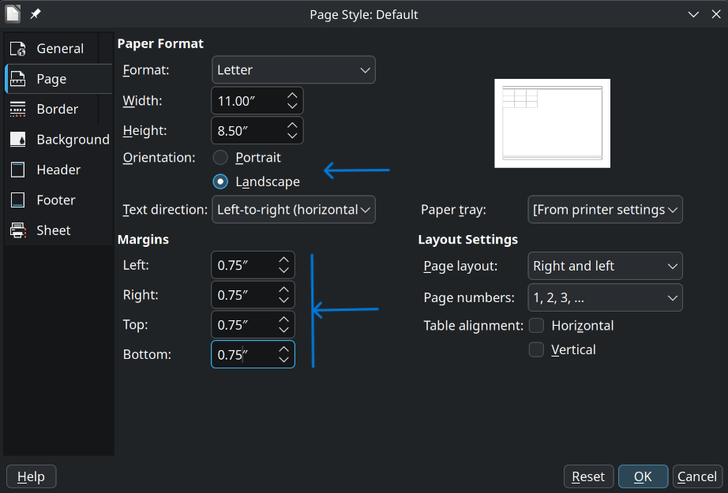Select the Footer tab
The image size is (728, 493).
click(58, 200)
